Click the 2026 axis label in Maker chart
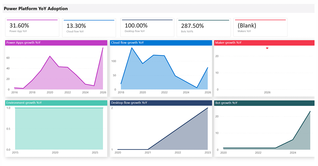Image resolution: width=318 pixels, height=166 pixels. (x=267, y=93)
